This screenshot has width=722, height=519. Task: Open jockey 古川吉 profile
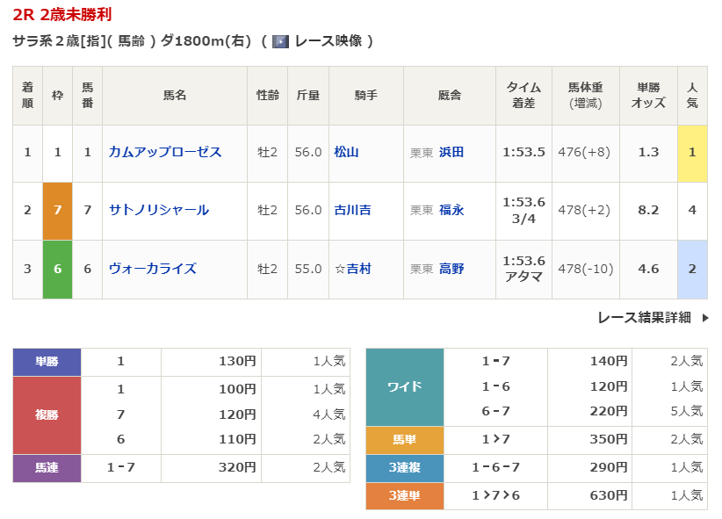click(x=352, y=210)
